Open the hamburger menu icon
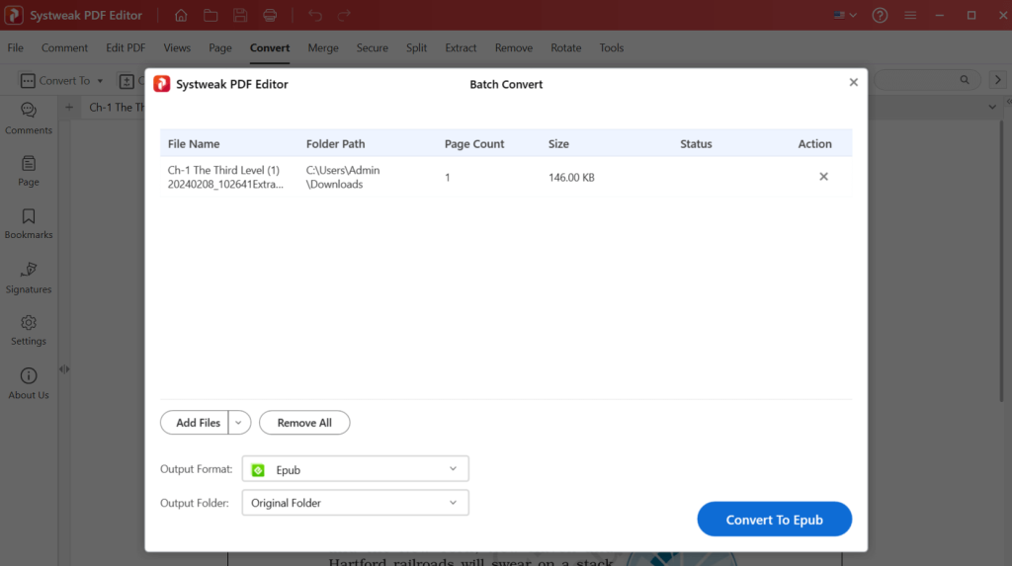Image resolution: width=1012 pixels, height=566 pixels. pos(910,15)
